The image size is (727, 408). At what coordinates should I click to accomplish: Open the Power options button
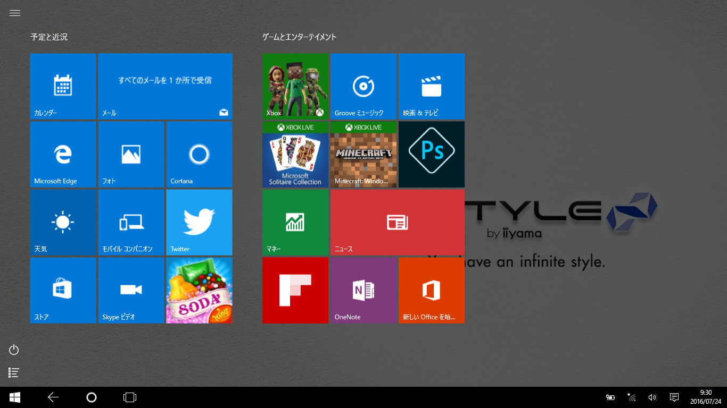(x=14, y=350)
